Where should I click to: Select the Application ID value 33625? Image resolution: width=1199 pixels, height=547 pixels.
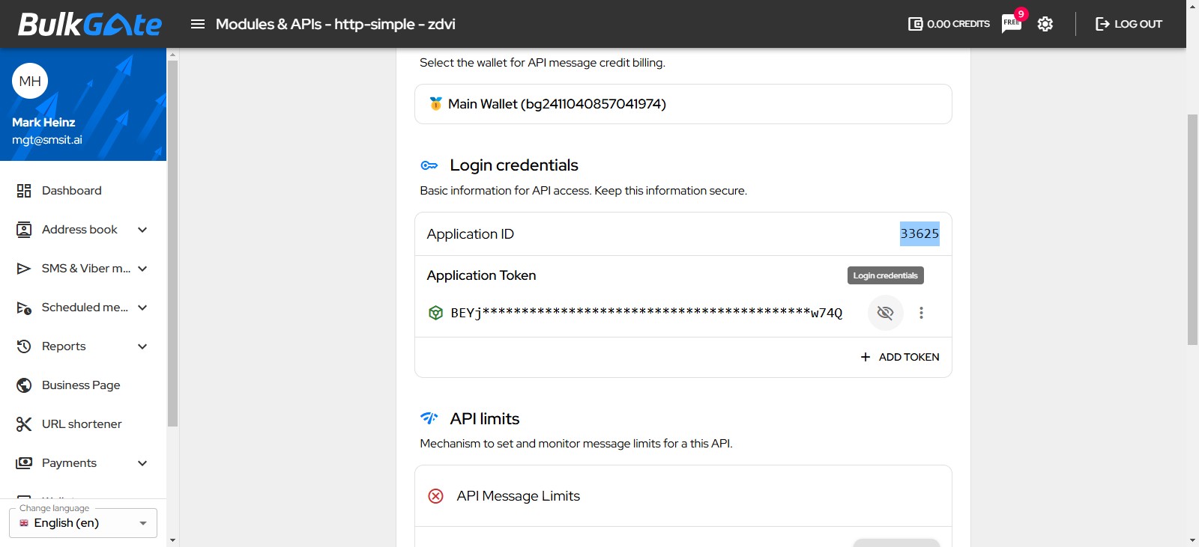click(919, 233)
